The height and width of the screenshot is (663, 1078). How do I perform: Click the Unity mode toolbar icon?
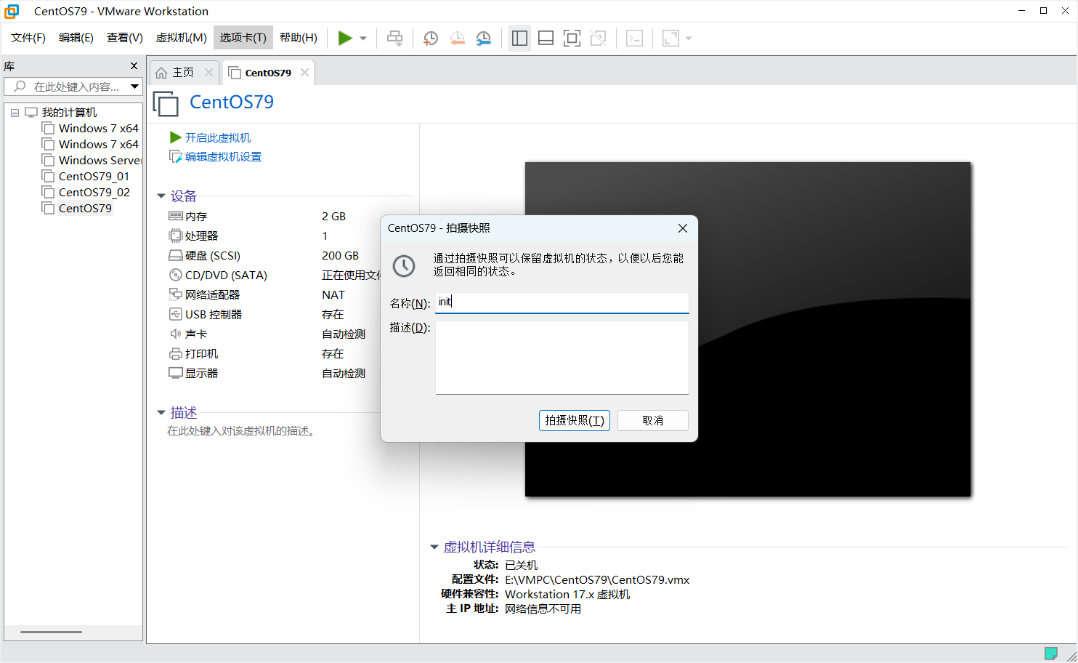598,39
